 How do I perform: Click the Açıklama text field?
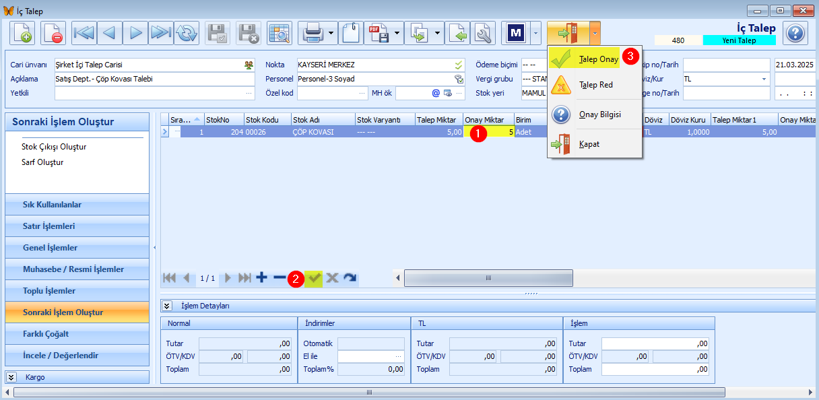coord(154,79)
